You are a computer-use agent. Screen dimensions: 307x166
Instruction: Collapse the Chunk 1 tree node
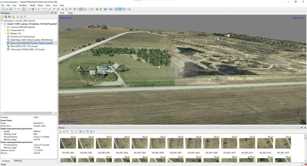tap(2, 24)
